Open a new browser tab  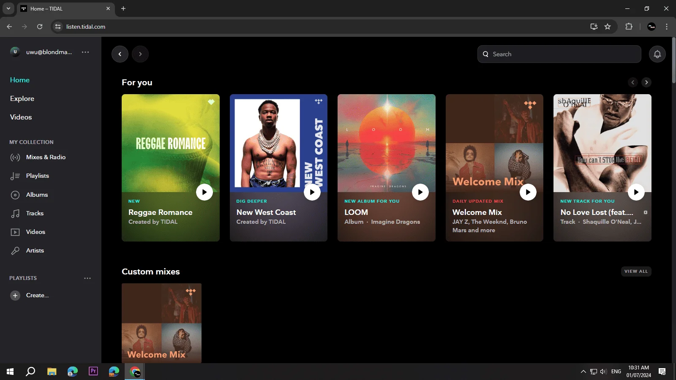[123, 8]
